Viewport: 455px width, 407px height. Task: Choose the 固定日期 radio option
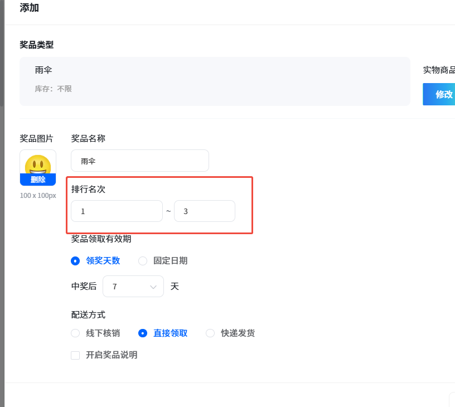pyautogui.click(x=163, y=260)
